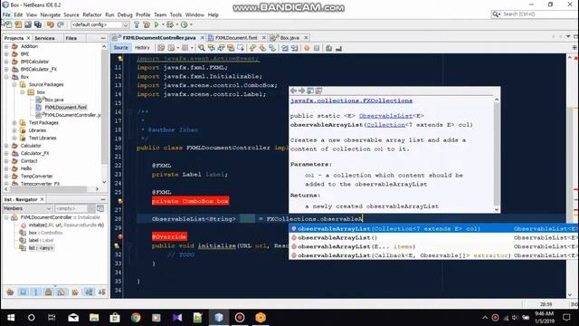Click the Source editor view button
579x326 pixels.
click(x=120, y=48)
